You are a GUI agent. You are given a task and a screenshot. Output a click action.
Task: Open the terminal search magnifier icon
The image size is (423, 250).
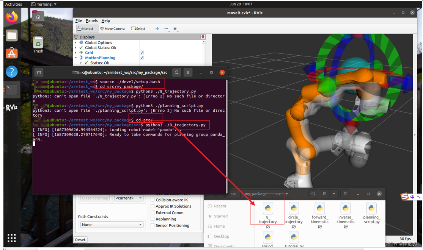[x=177, y=72]
